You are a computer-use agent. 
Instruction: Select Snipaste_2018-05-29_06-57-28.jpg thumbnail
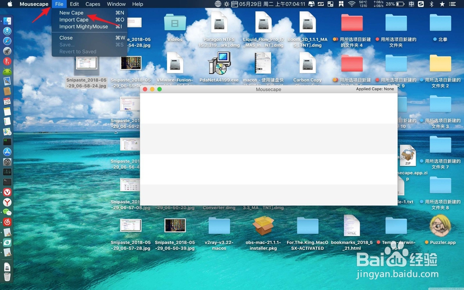pyautogui.click(x=130, y=226)
